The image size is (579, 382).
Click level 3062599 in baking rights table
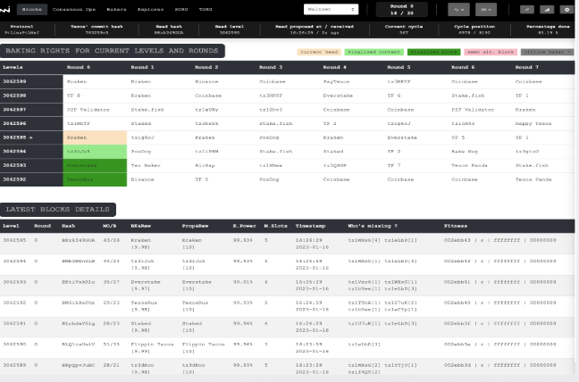pyautogui.click(x=15, y=81)
